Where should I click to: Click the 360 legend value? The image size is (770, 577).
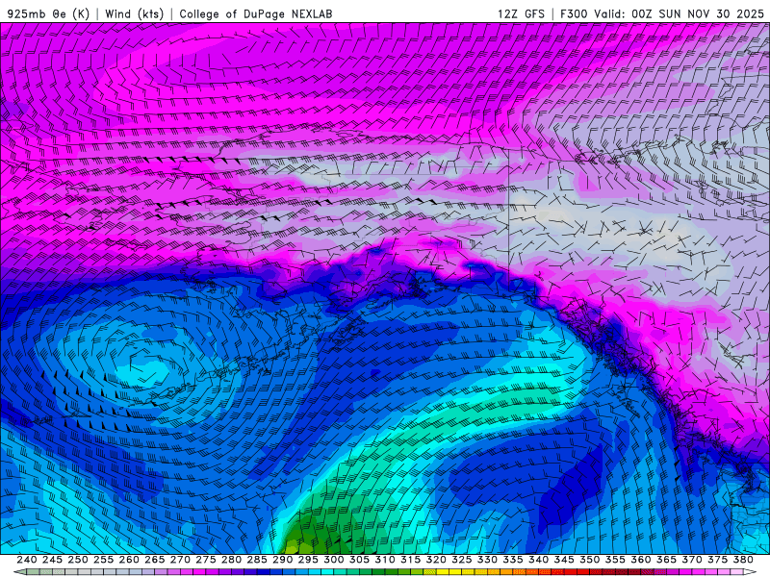(x=640, y=560)
